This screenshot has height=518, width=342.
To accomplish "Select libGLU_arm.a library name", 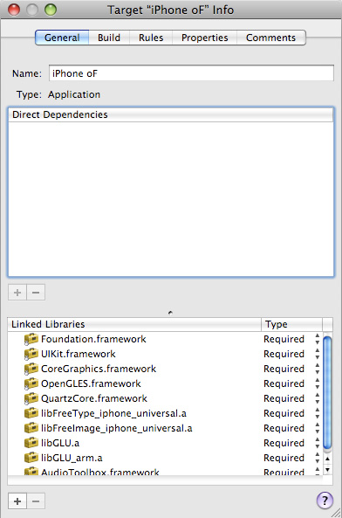I will [x=72, y=458].
